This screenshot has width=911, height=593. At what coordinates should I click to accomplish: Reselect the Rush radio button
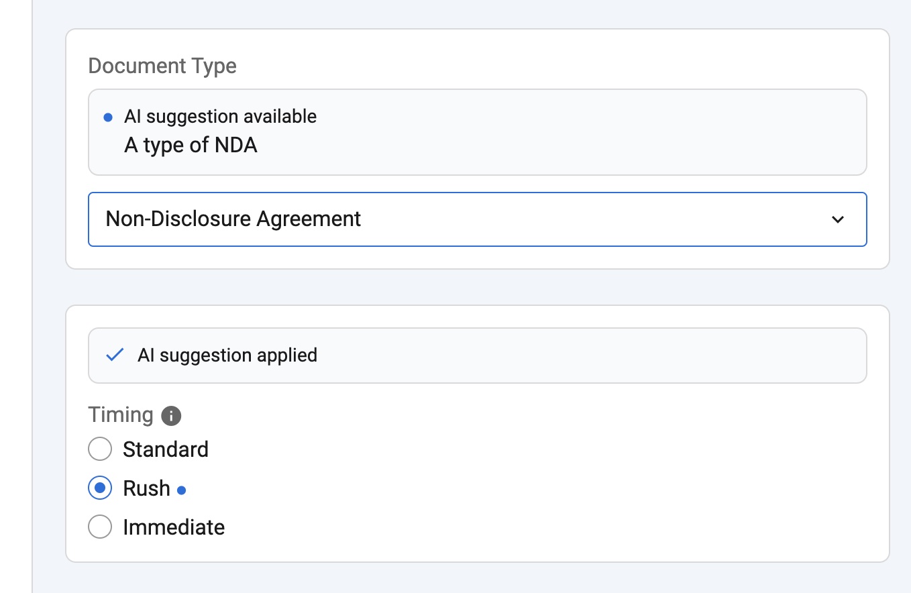(99, 488)
